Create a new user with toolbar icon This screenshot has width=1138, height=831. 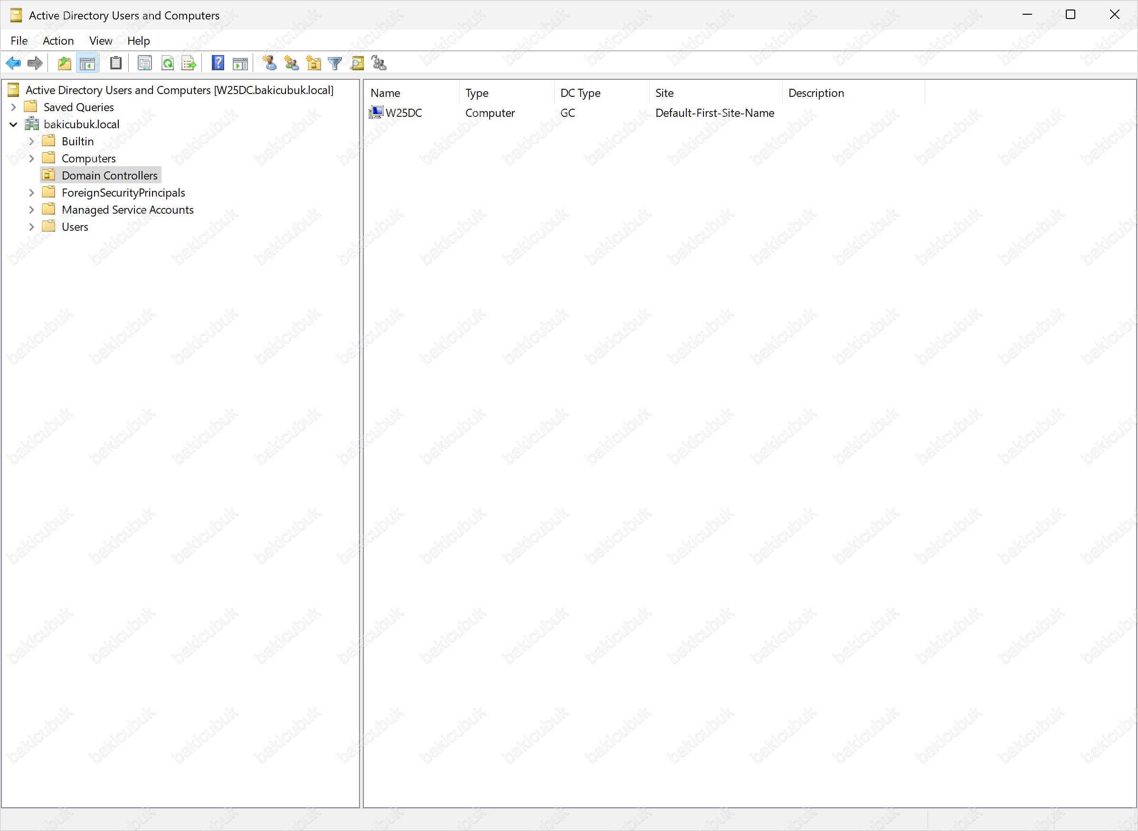tap(270, 63)
